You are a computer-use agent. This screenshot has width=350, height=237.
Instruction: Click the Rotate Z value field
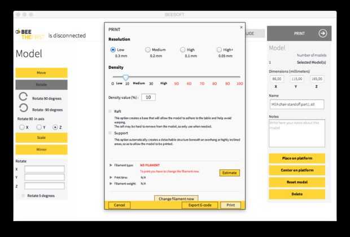tap(45, 186)
